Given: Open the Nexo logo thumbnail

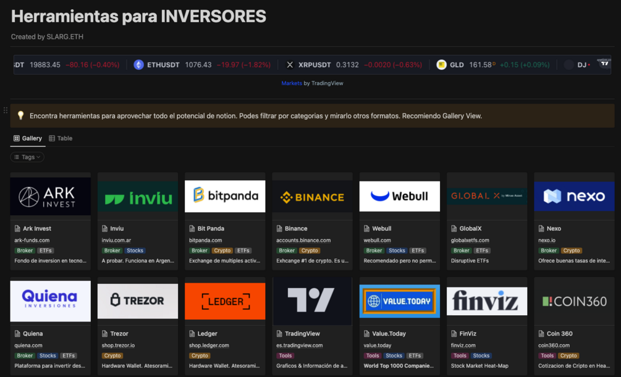Looking at the screenshot, I should 574,196.
